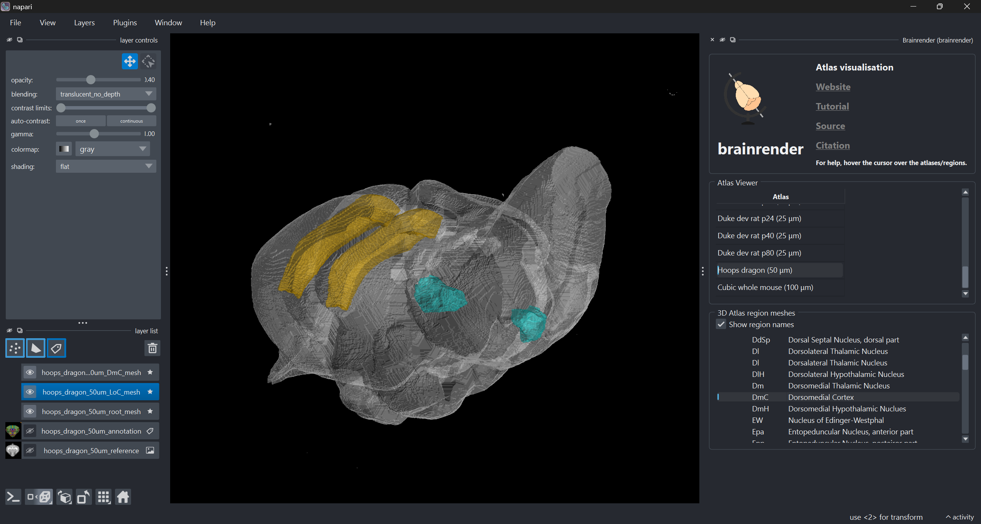Image resolution: width=981 pixels, height=524 pixels.
Task: Select Hoops dragon (50 µm) atlas row
Action: (x=780, y=270)
